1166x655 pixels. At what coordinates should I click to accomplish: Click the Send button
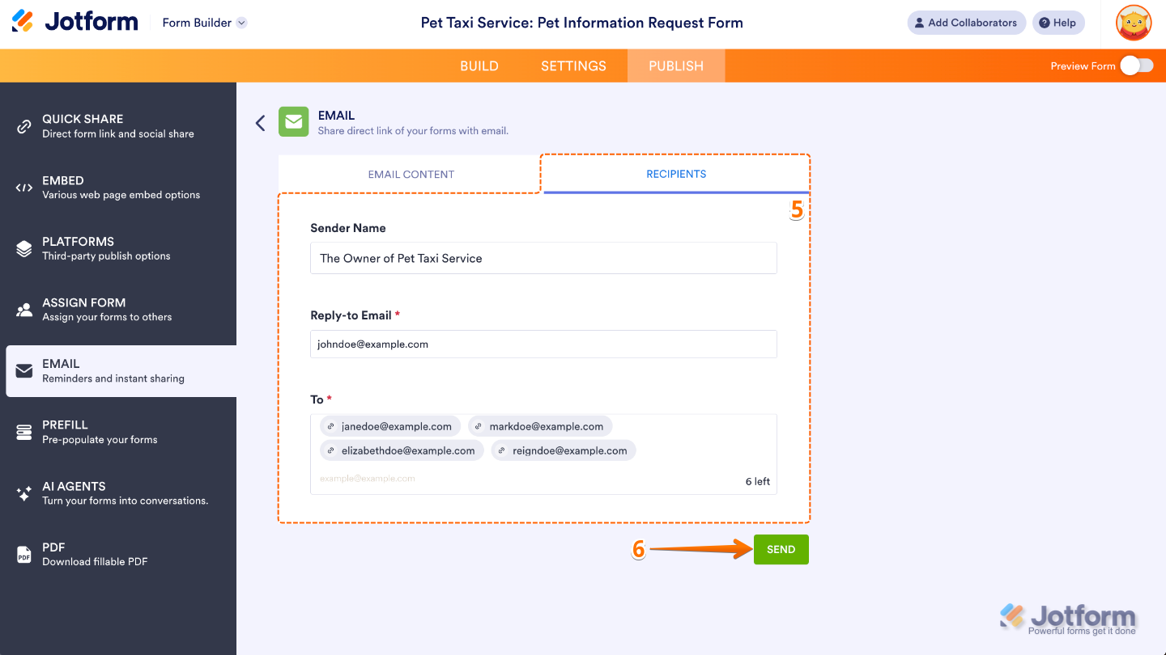780,549
